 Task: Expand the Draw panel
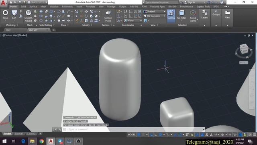(x=65, y=25)
